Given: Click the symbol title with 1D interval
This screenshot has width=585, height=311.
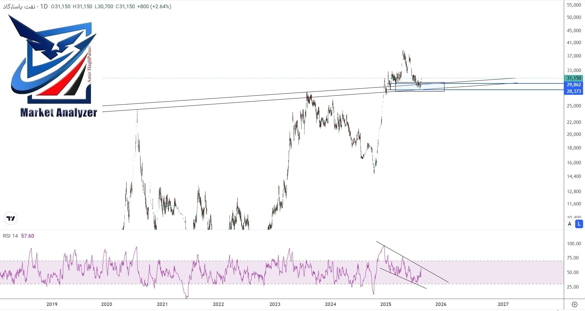Looking at the screenshot, I should pyautogui.click(x=25, y=6).
